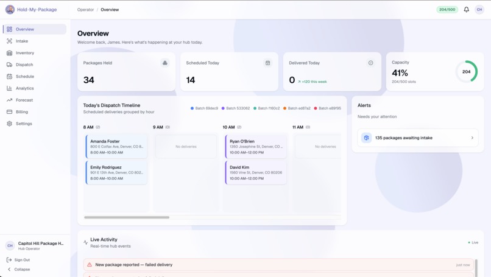Open the Forecast trend icon
Viewport: 491px width, 277px height.
click(x=9, y=100)
